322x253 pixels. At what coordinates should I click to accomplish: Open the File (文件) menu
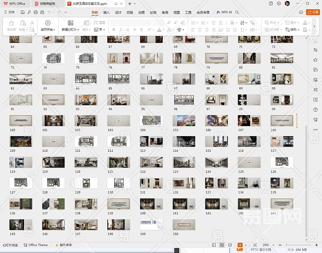coord(9,12)
